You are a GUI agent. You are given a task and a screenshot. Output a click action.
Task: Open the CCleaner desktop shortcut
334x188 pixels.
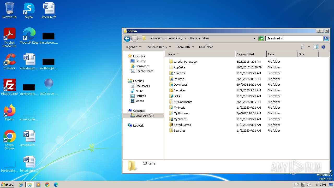coord(9,62)
